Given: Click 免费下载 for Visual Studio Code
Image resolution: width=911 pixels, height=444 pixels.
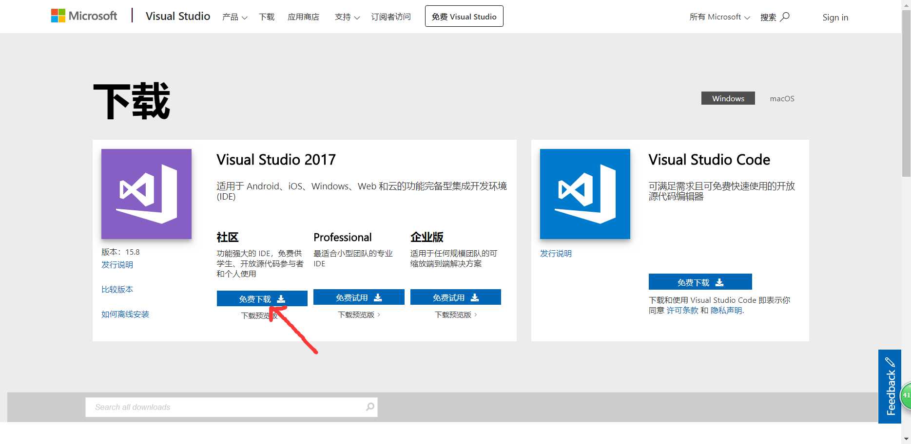Looking at the screenshot, I should point(700,282).
